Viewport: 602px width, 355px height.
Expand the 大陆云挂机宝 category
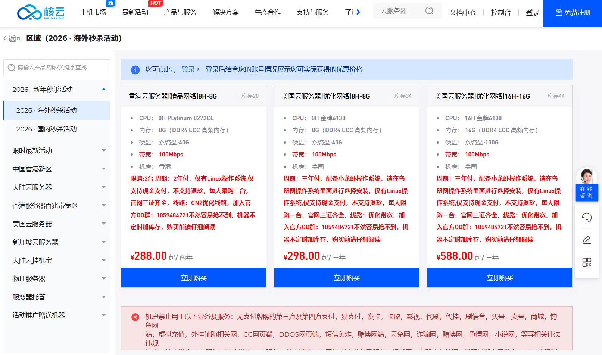tap(104, 260)
